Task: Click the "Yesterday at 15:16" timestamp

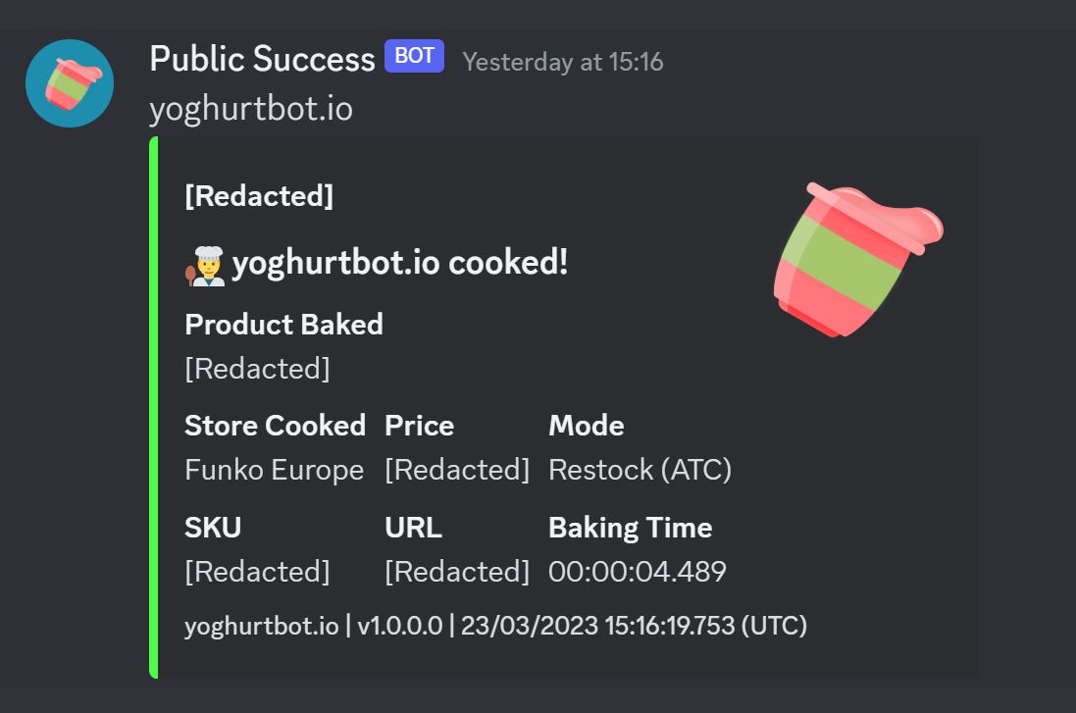Action: tap(563, 62)
